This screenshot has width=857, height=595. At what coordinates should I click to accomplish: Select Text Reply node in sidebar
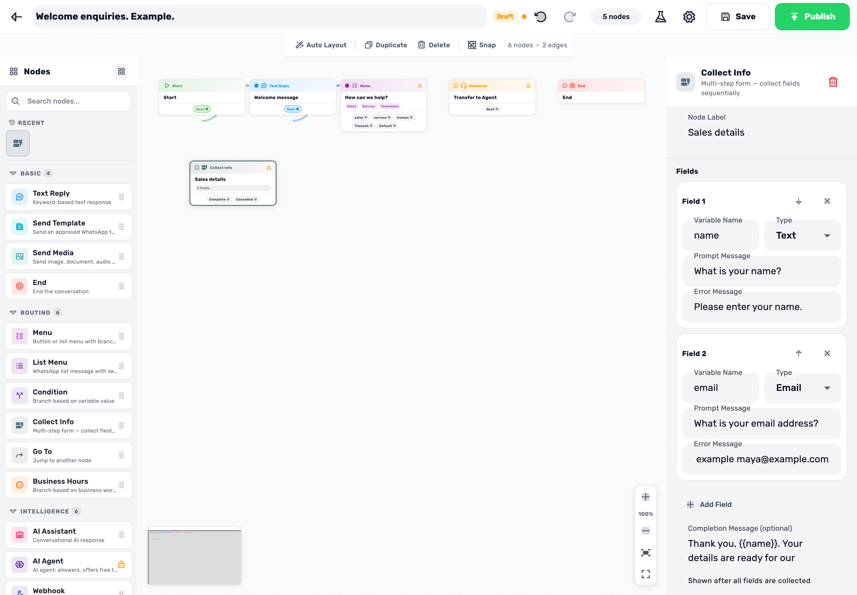68,197
